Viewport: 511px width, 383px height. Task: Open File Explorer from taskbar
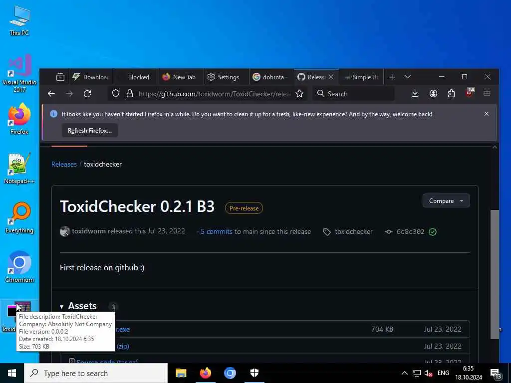click(181, 373)
